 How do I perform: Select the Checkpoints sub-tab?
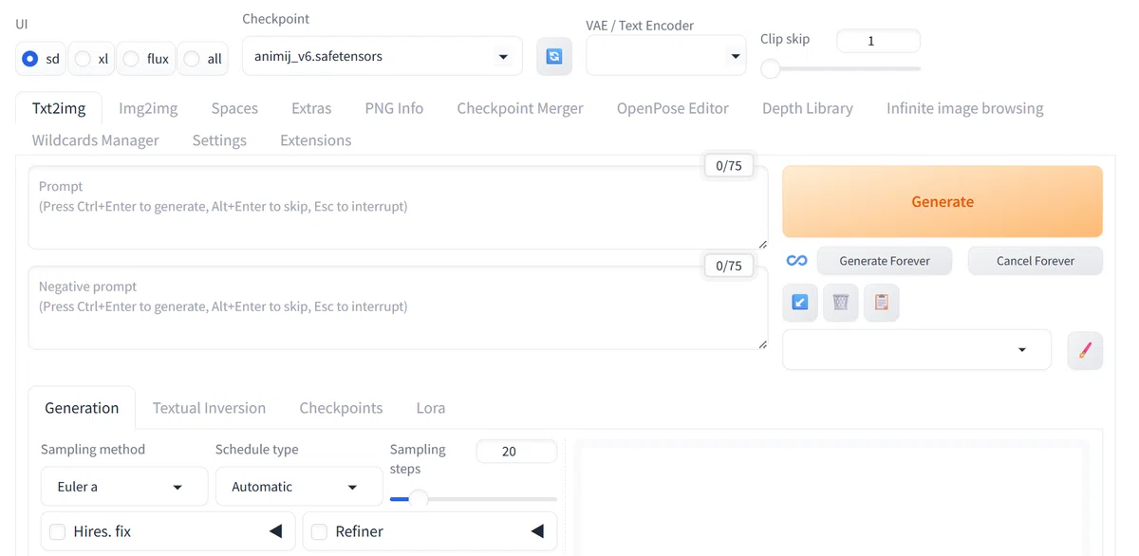[341, 408]
